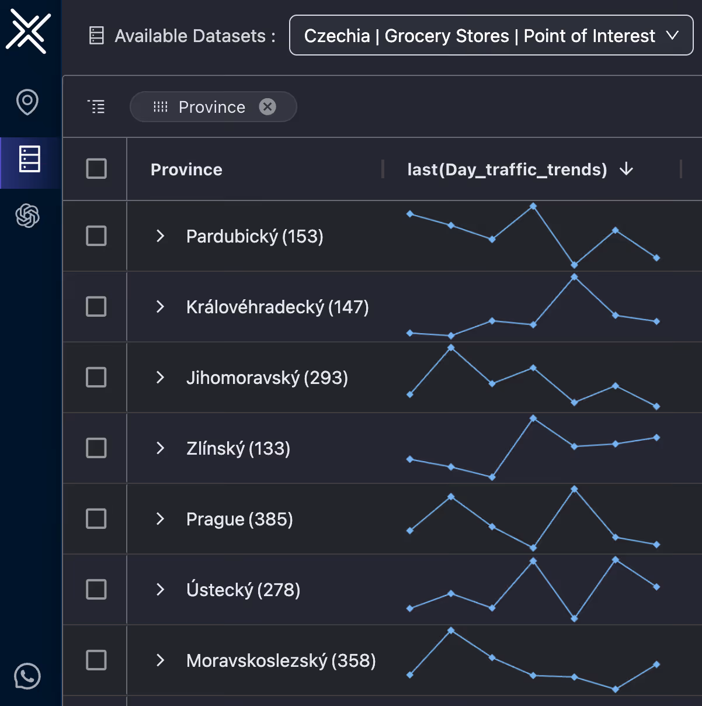
Task: Select the datasets table sidebar icon
Action: pos(29,159)
